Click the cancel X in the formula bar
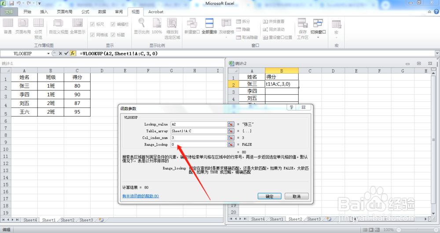 pyautogui.click(x=60, y=53)
